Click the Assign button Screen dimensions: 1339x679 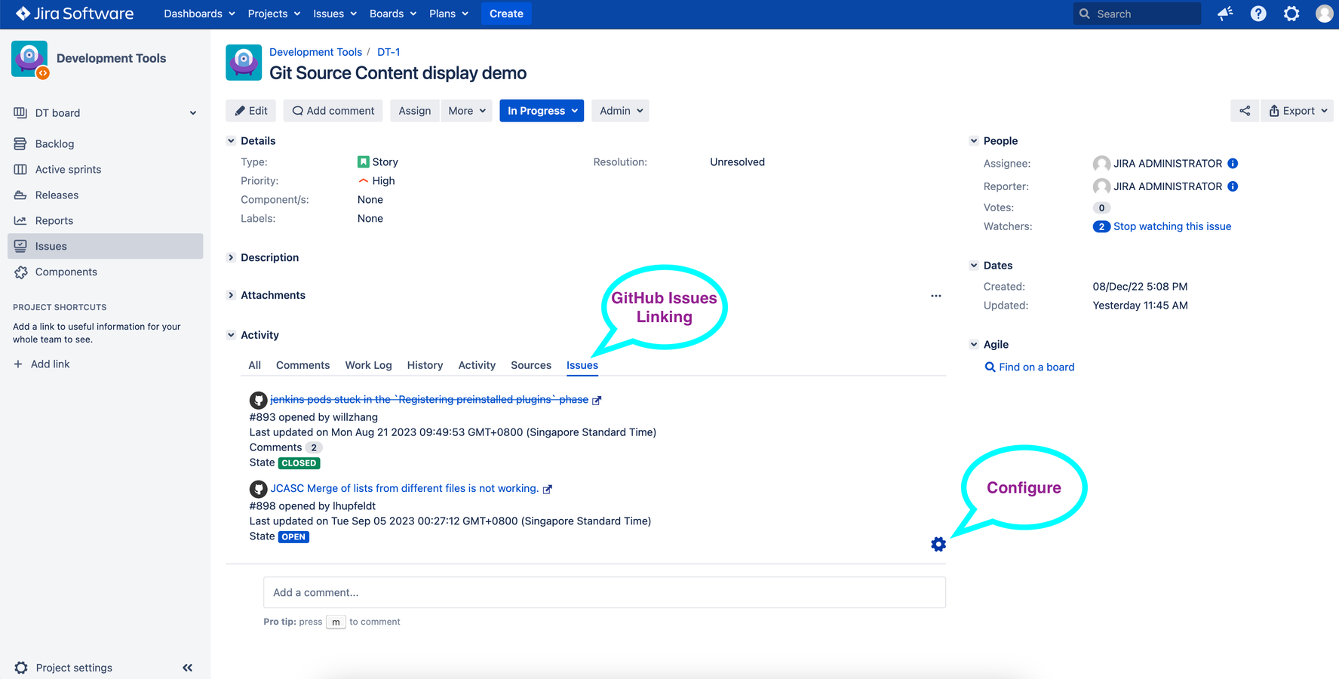tap(415, 111)
